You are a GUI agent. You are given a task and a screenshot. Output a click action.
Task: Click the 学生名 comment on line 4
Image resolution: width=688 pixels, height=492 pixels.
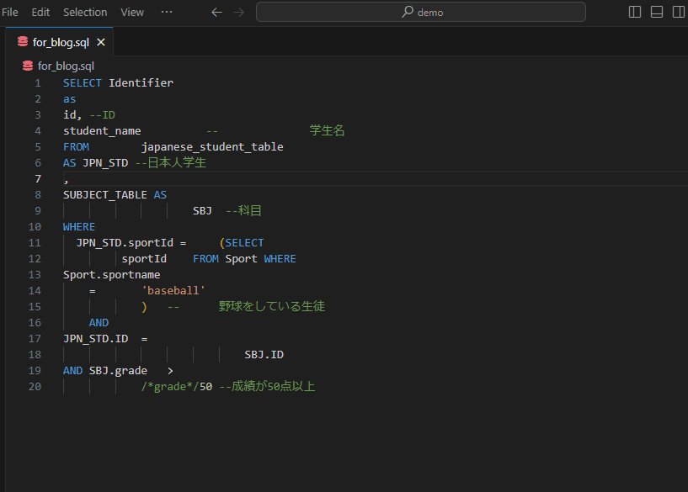point(327,130)
